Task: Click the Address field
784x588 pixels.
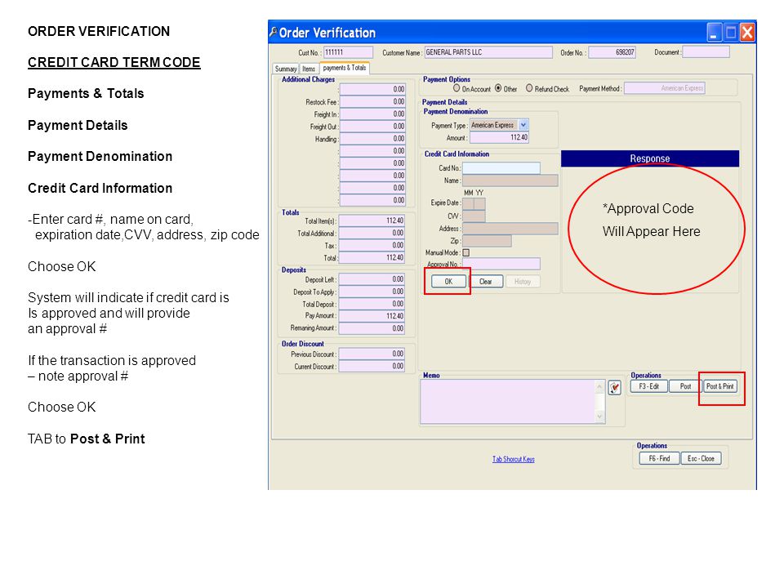Action: pyautogui.click(x=510, y=229)
